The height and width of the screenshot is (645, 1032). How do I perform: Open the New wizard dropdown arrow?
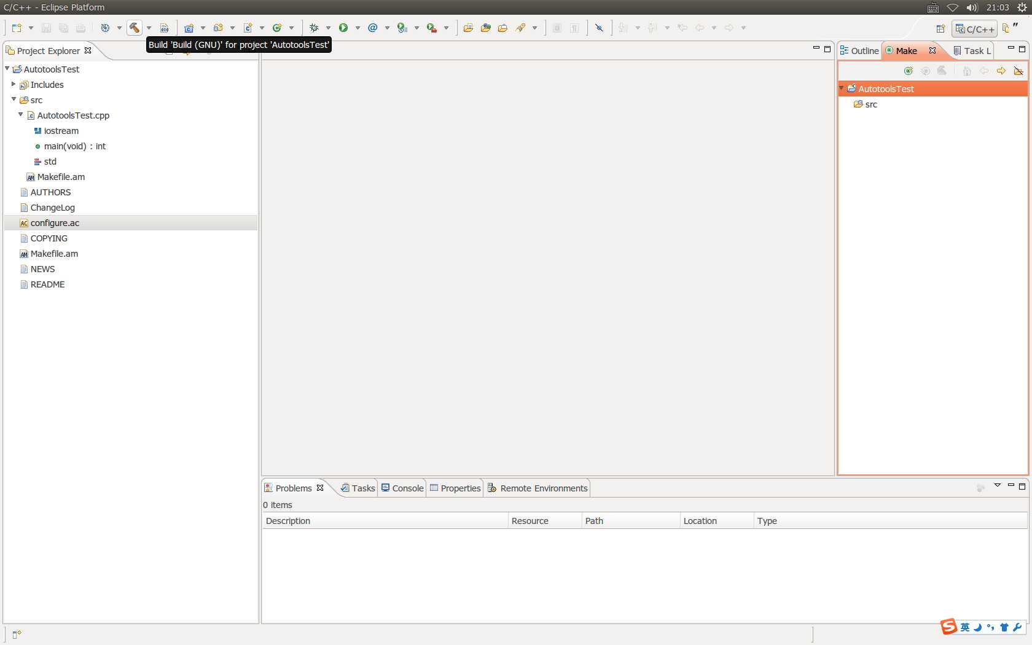[31, 28]
